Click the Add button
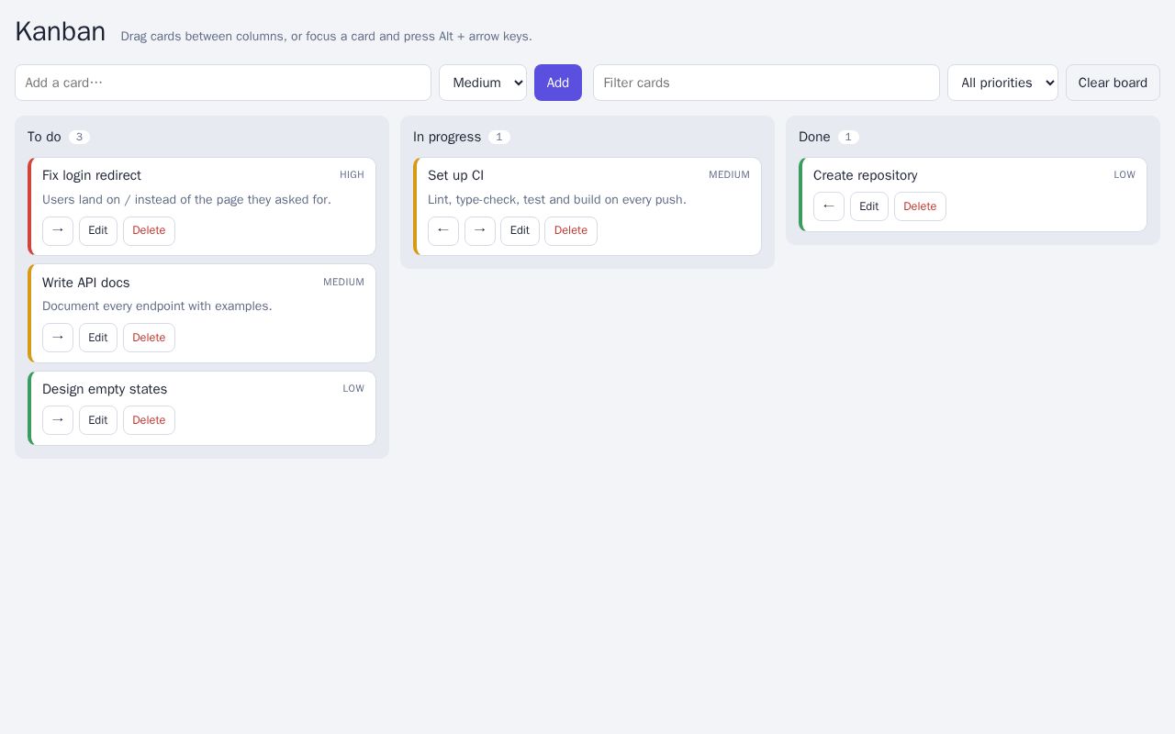1175x734 pixels. click(558, 83)
